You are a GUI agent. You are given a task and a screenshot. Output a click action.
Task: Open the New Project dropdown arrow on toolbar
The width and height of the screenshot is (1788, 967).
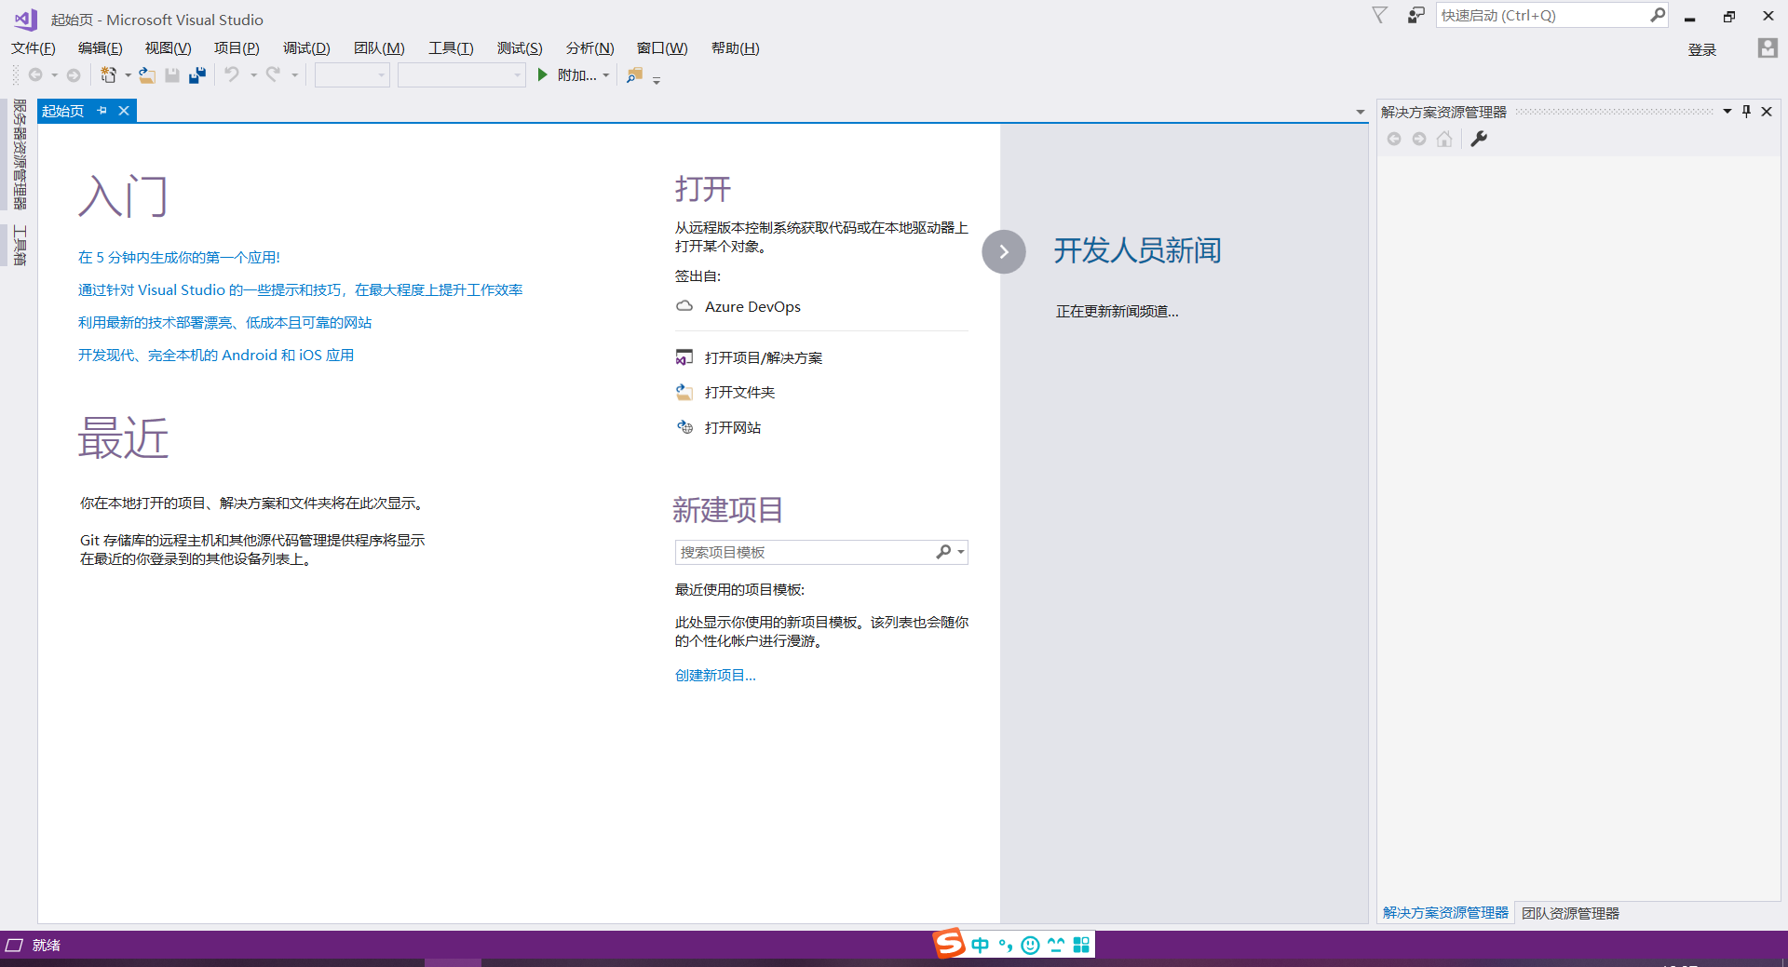(128, 75)
